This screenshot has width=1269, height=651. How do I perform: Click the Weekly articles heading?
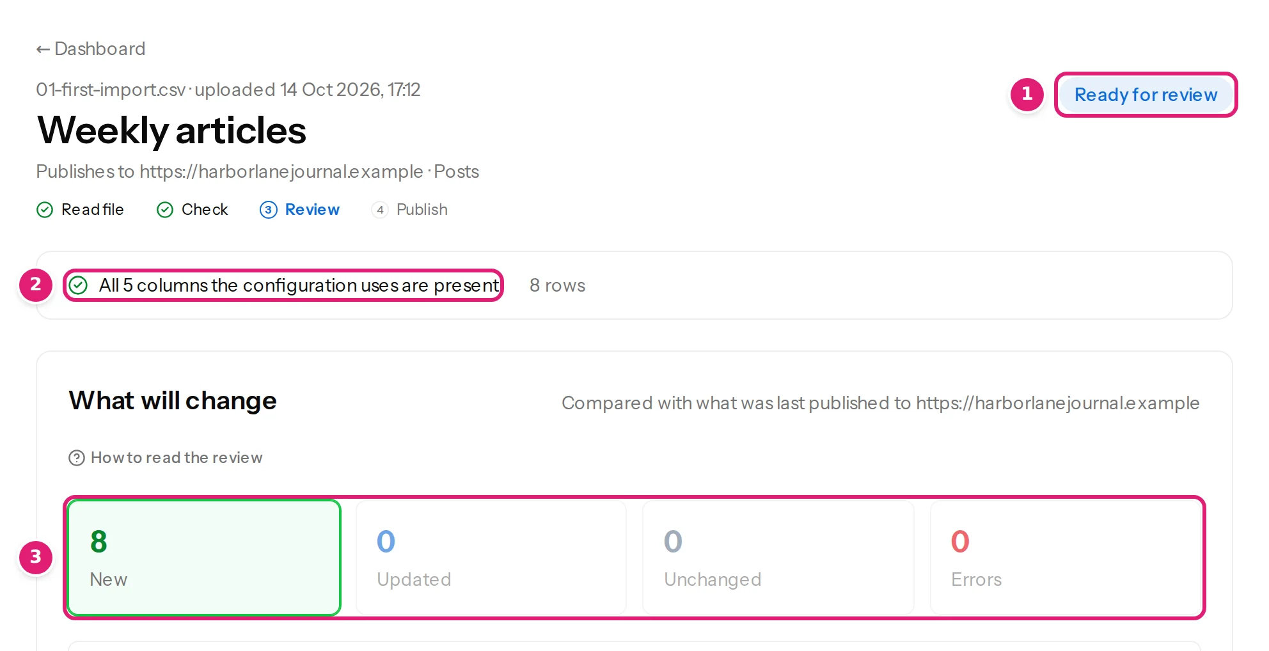tap(171, 130)
